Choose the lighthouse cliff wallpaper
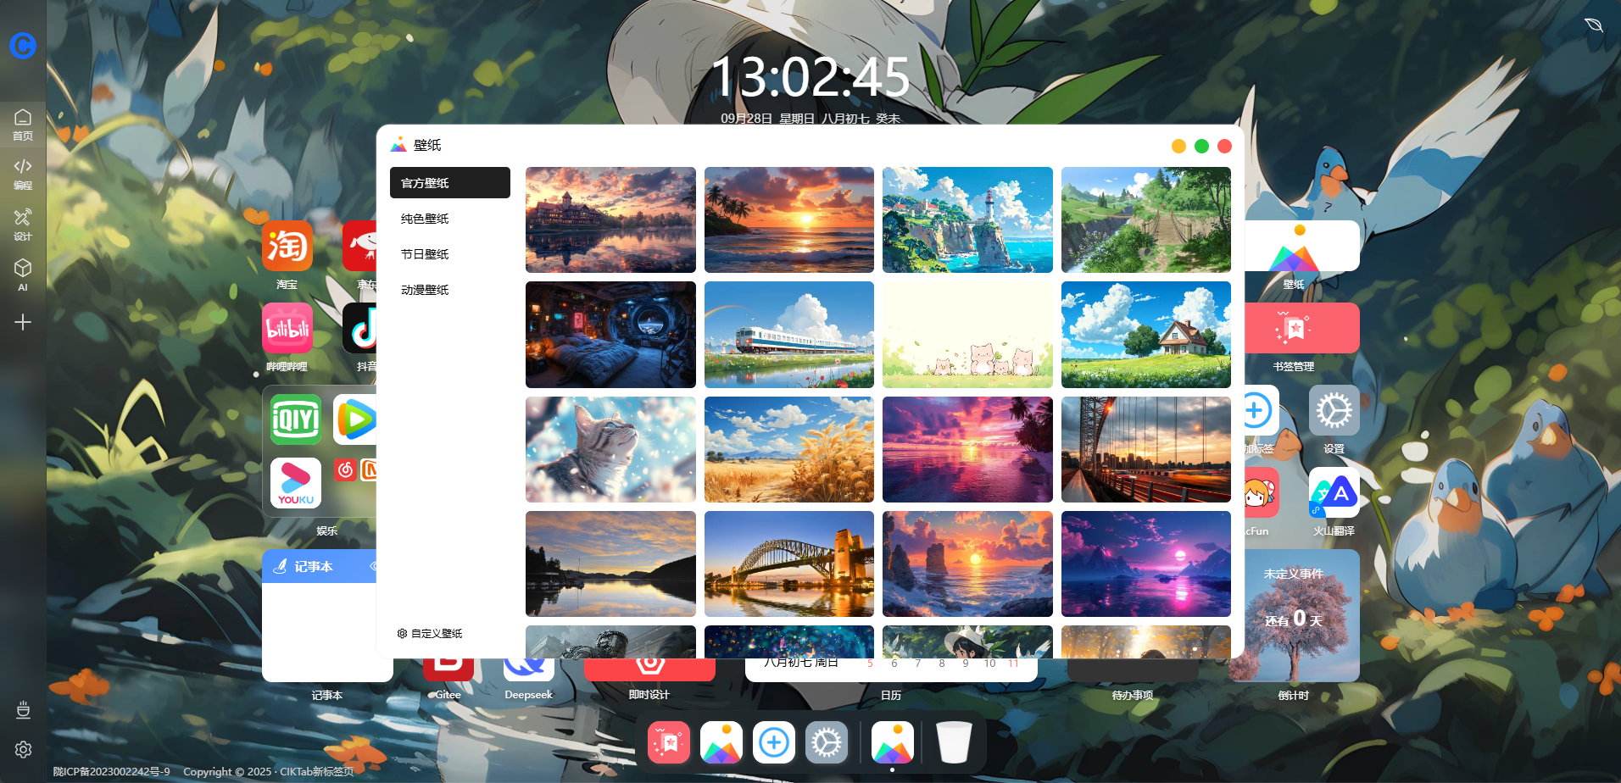 pos(967,220)
